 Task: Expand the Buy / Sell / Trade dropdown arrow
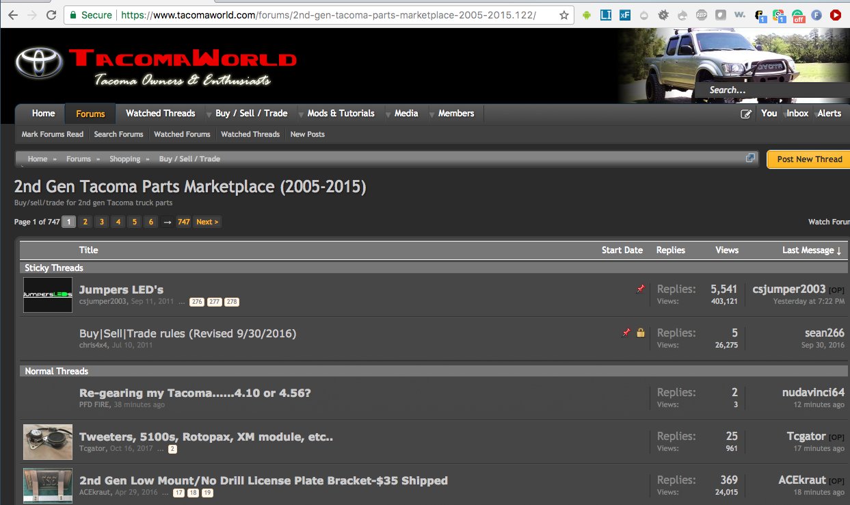209,114
